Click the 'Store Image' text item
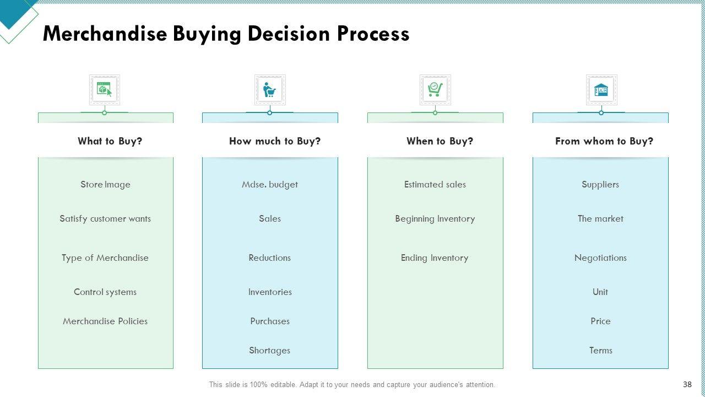 105,185
